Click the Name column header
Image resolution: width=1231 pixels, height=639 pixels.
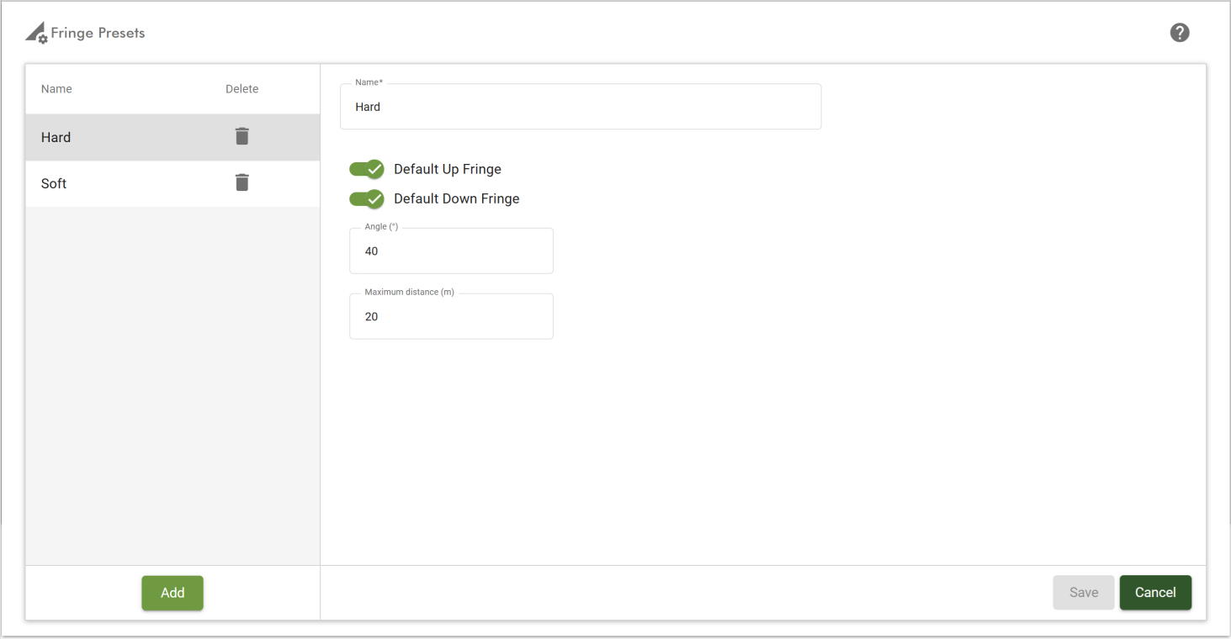tap(56, 89)
